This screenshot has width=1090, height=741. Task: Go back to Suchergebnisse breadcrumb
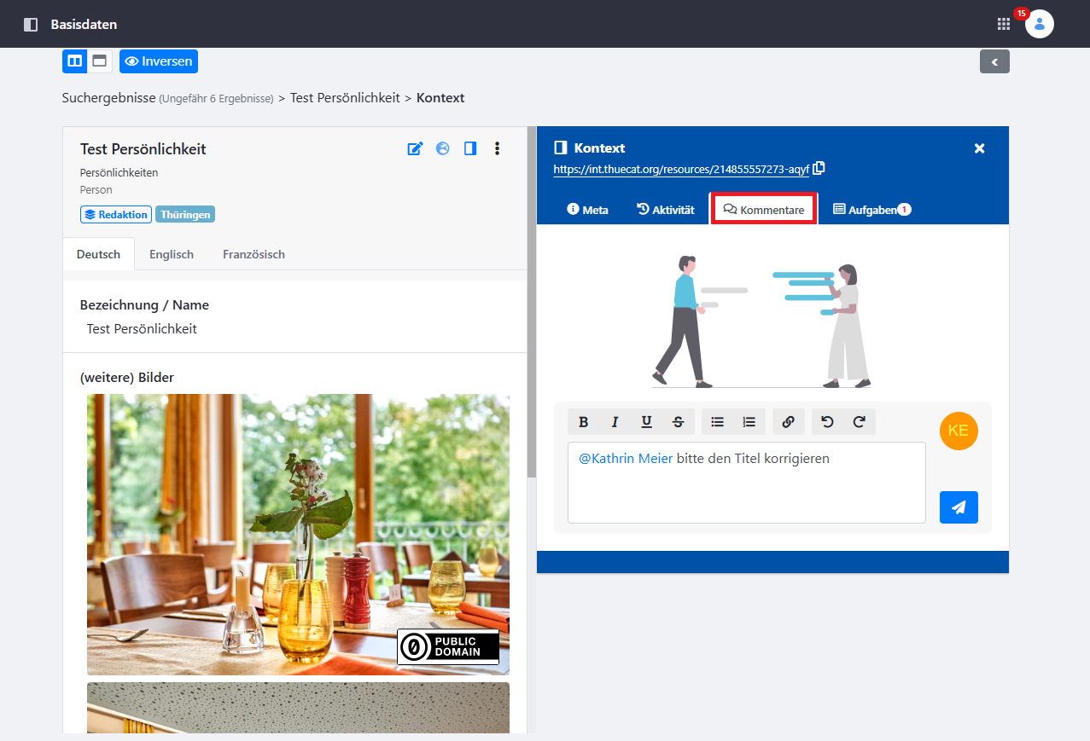pyautogui.click(x=108, y=98)
